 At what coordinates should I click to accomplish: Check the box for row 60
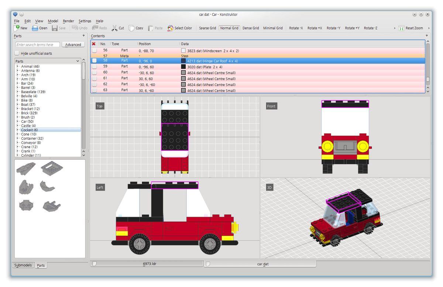coord(95,72)
